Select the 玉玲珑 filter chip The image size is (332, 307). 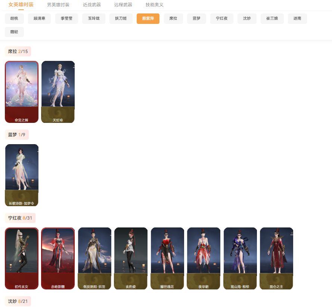93,18
